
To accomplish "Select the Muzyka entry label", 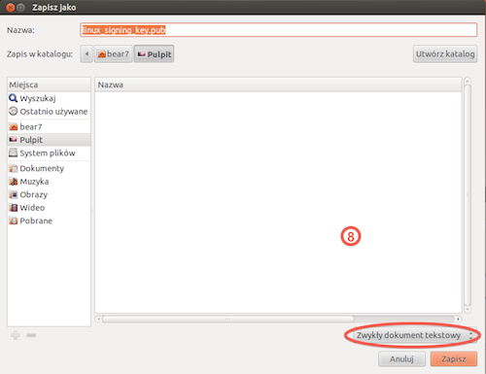I will [34, 182].
